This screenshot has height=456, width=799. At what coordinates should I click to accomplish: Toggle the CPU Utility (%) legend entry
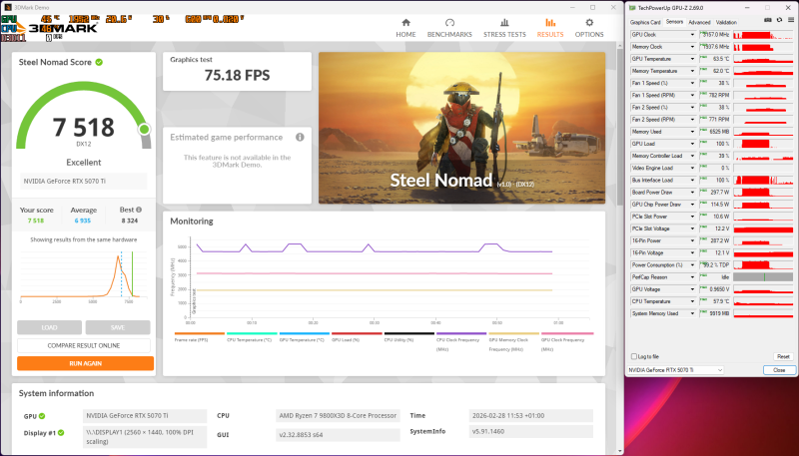(409, 337)
